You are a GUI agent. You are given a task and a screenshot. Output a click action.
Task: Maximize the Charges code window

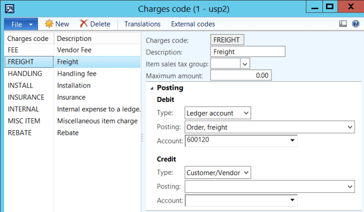[x=330, y=7]
